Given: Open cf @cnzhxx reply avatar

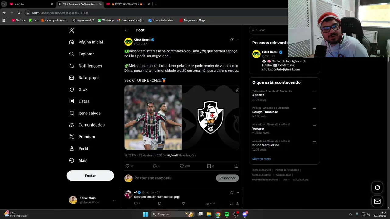Looking at the screenshot, I should (128, 194).
